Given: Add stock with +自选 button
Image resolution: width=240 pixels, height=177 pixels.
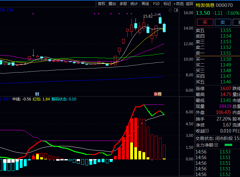Looking at the screenshot, I should click(x=179, y=4).
